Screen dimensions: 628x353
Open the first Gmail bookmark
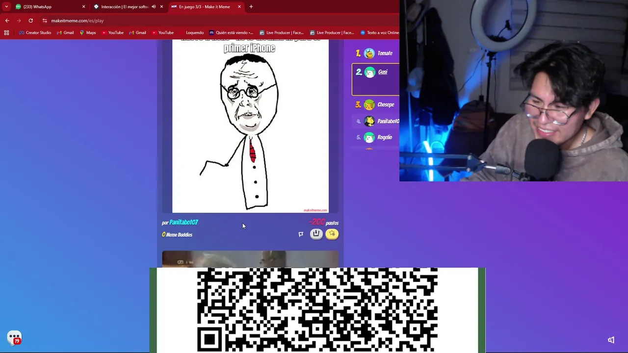coord(65,33)
